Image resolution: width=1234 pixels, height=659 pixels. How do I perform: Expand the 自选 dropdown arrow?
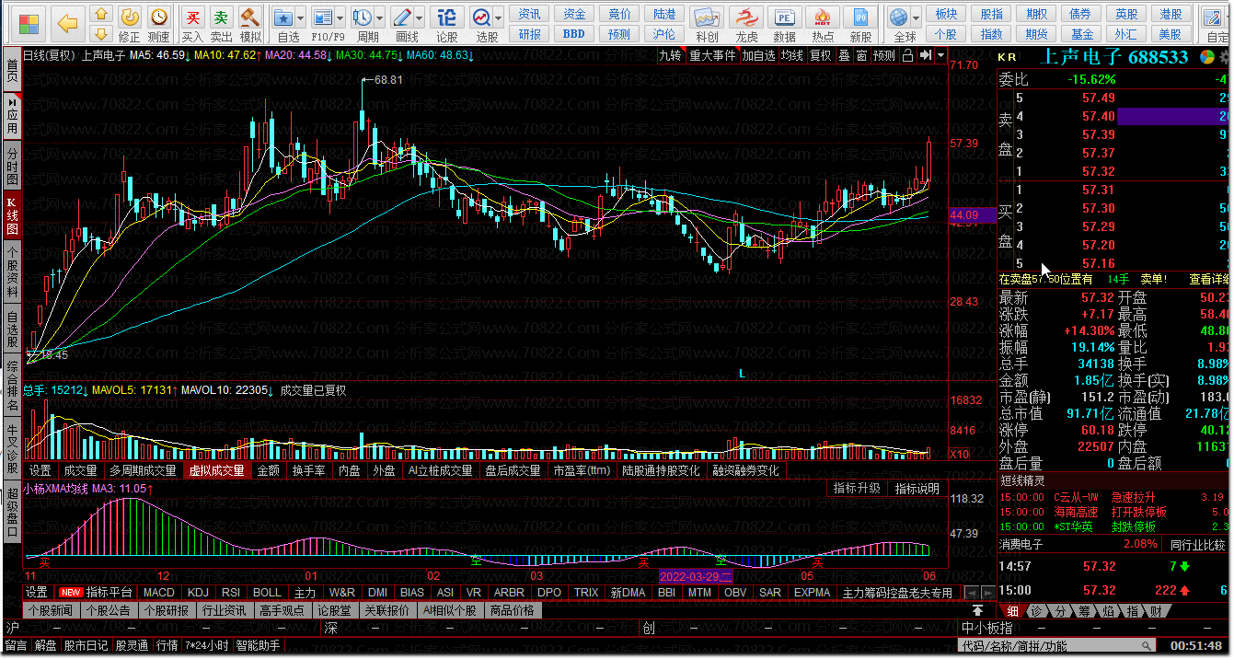point(301,17)
